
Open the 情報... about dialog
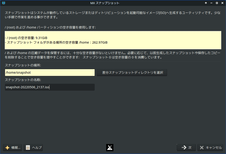(x=12, y=148)
